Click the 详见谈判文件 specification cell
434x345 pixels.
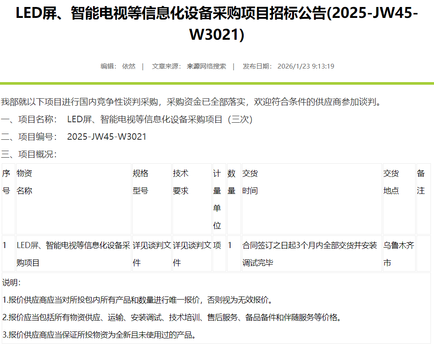(151, 253)
